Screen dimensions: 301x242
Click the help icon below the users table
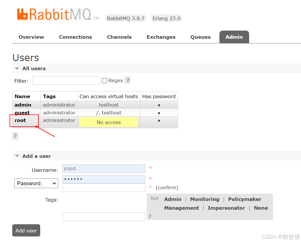click(x=15, y=136)
